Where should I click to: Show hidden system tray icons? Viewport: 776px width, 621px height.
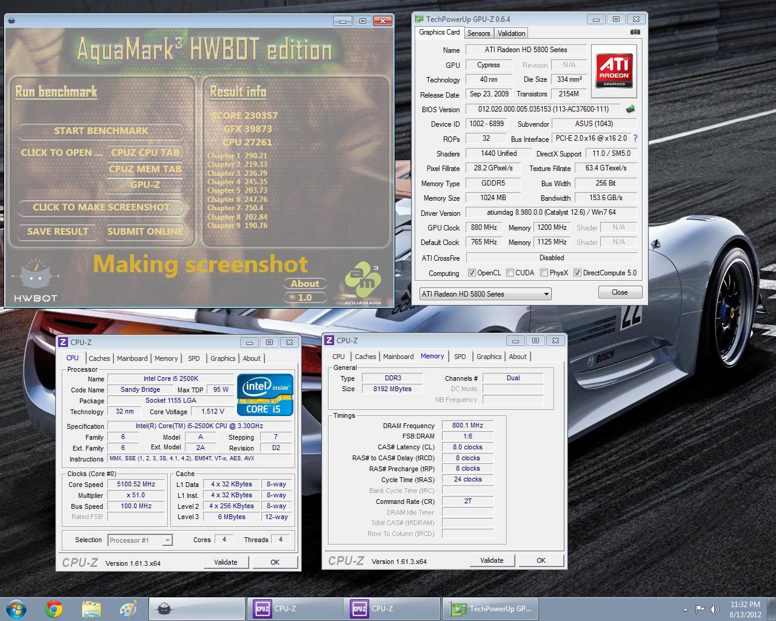pyautogui.click(x=685, y=609)
